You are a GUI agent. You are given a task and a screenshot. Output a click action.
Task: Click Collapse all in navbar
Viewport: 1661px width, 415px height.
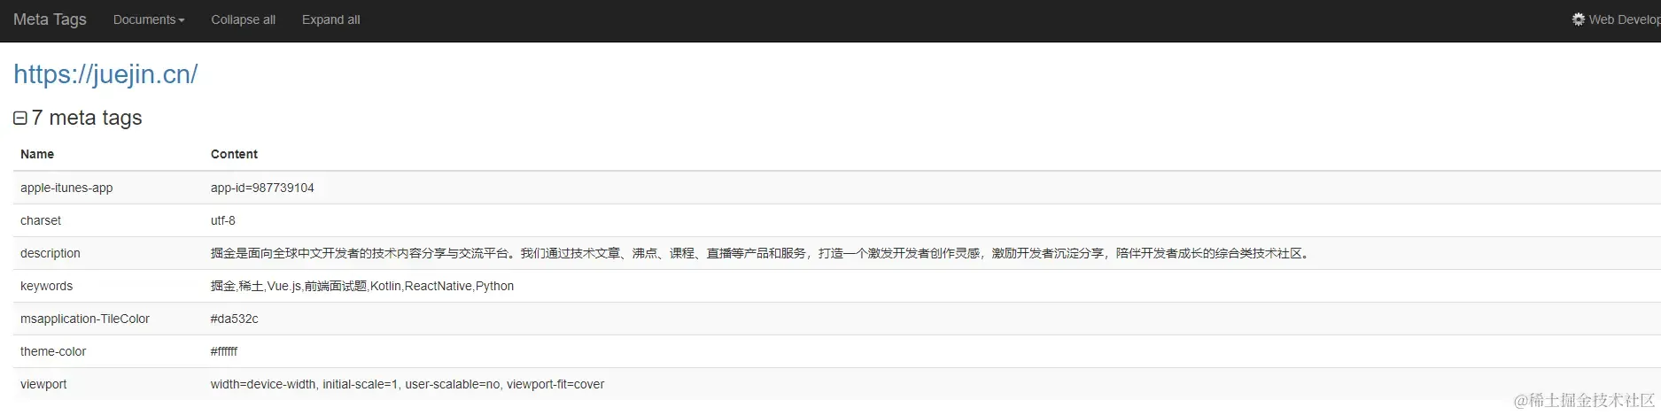(243, 19)
